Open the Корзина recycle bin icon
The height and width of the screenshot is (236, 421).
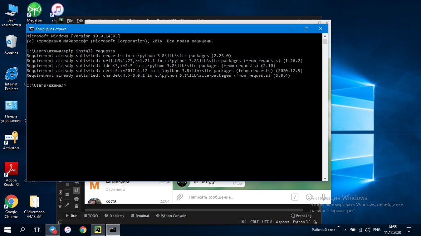point(11,44)
